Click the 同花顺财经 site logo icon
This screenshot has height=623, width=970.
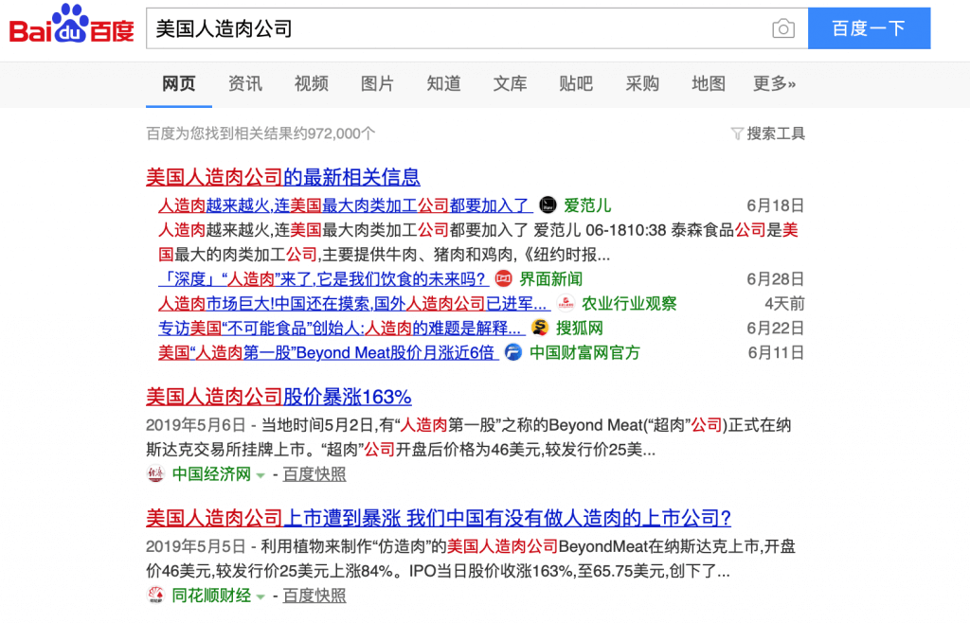(x=155, y=596)
